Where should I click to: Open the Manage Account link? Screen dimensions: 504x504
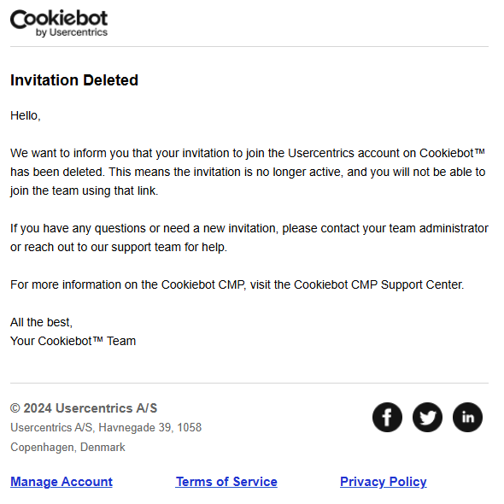pos(62,482)
